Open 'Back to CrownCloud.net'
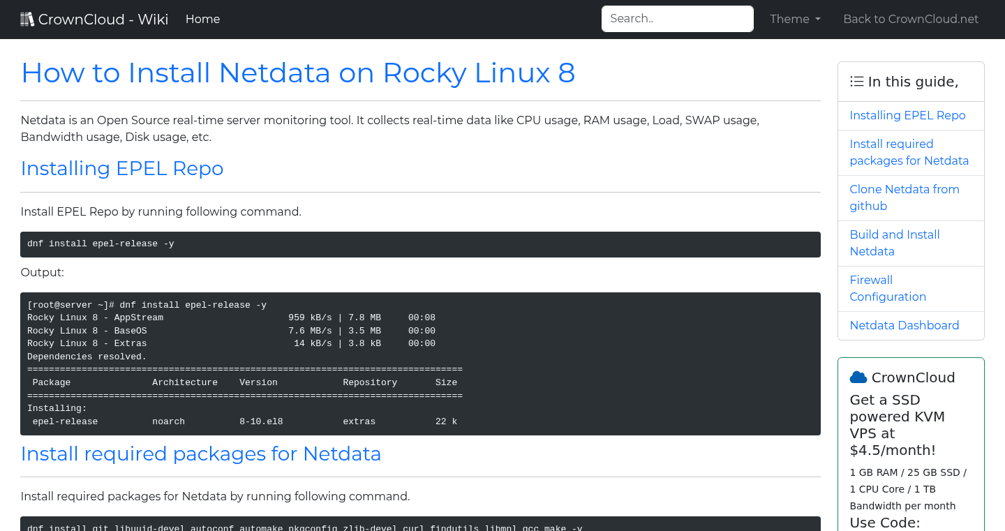This screenshot has height=531, width=1005. click(x=911, y=19)
